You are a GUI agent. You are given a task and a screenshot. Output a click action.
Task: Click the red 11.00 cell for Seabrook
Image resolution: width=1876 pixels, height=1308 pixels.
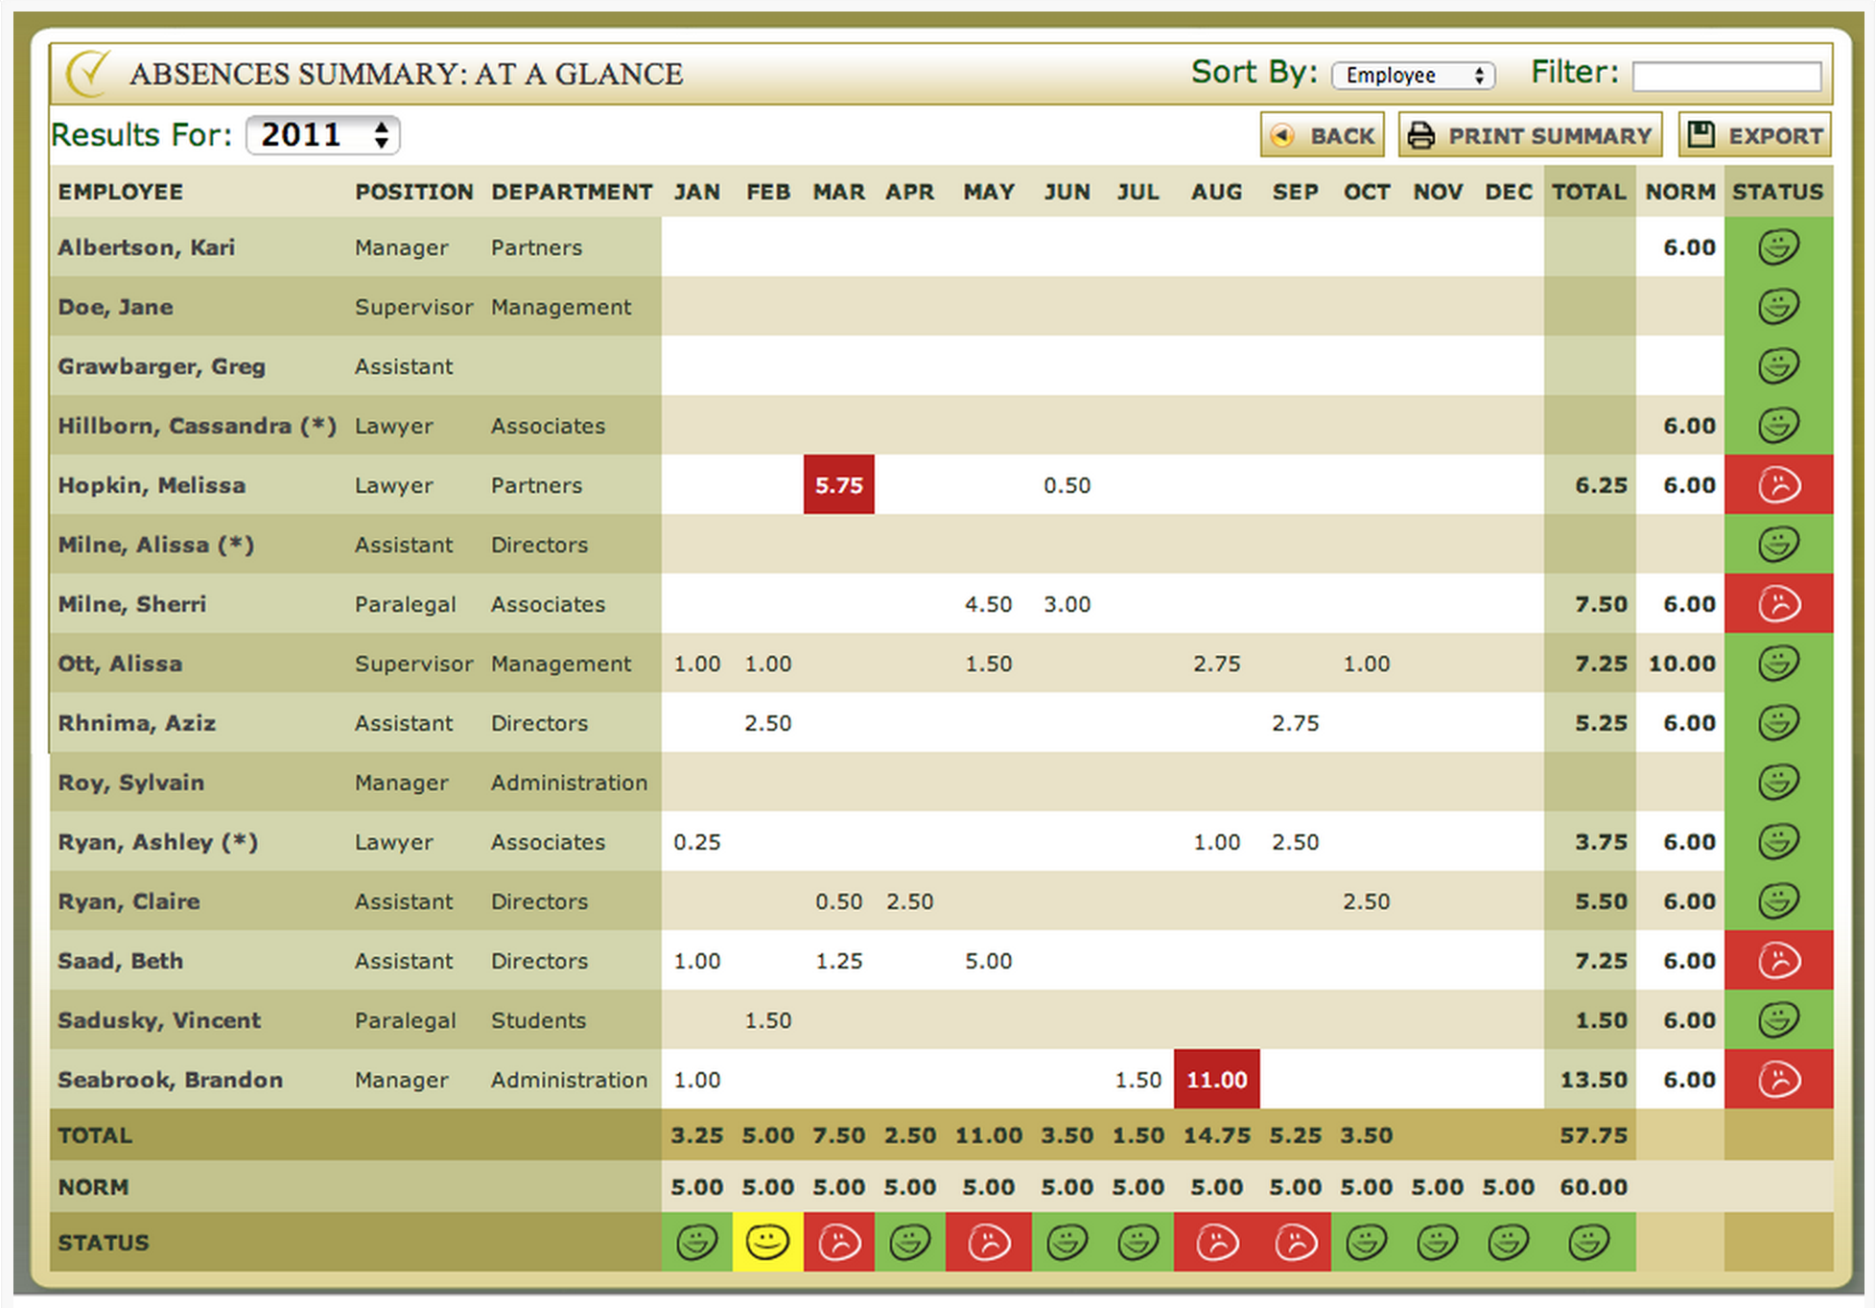[x=1216, y=1080]
